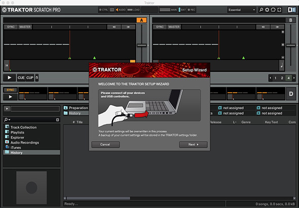Click into the browser search field
The width and height of the screenshot is (299, 208).
pos(33,120)
